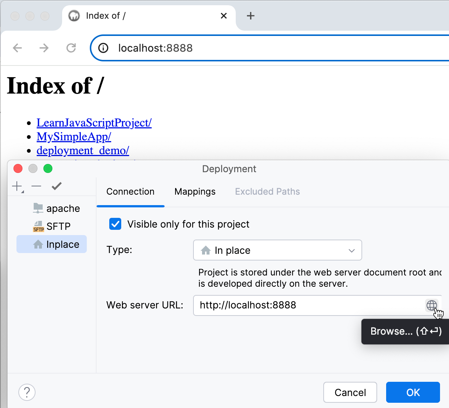Screen dimensions: 449x408
Task: Click the Help question mark icon
Action: tap(27, 392)
